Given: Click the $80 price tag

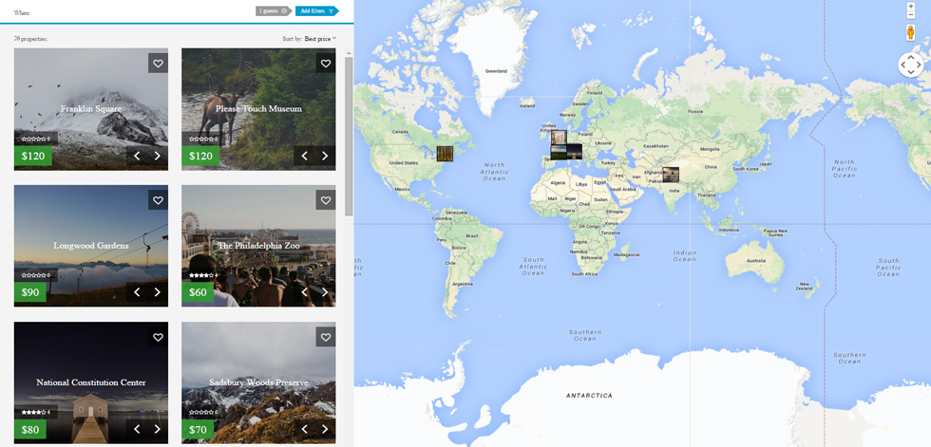Looking at the screenshot, I should [30, 429].
